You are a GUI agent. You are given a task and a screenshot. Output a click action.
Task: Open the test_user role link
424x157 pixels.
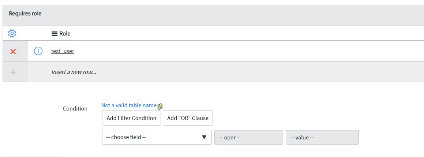coord(63,51)
